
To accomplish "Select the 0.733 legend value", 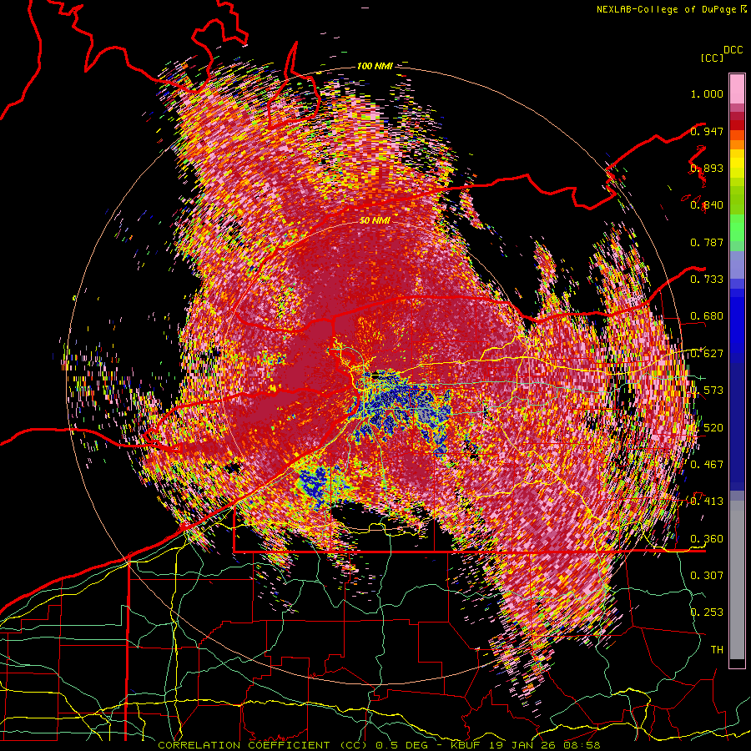I will click(707, 280).
